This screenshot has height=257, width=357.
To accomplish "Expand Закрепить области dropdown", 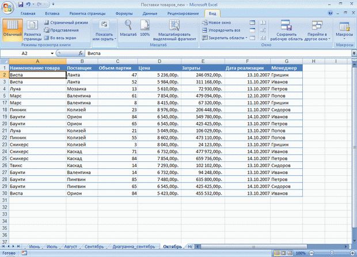I will coord(225,38).
